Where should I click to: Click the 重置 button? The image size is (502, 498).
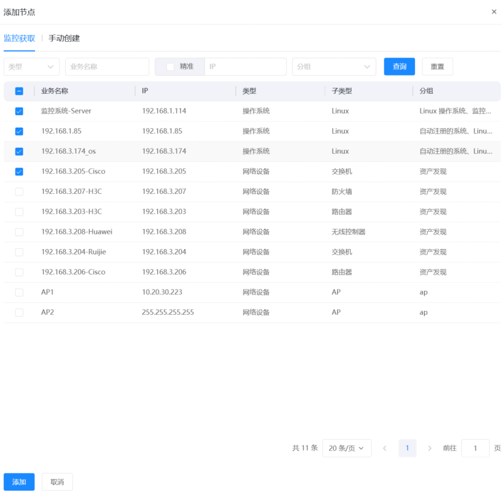pos(438,67)
